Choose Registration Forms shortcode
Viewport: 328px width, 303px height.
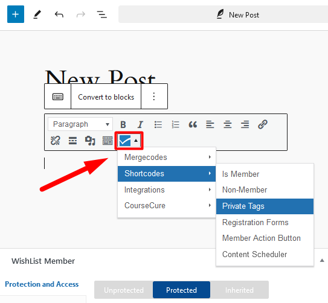[265, 222]
